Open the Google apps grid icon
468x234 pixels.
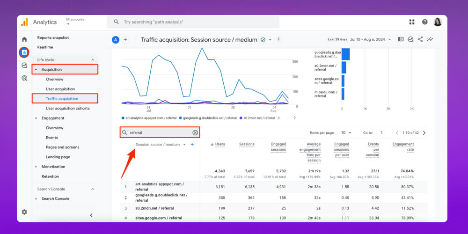[412, 22]
